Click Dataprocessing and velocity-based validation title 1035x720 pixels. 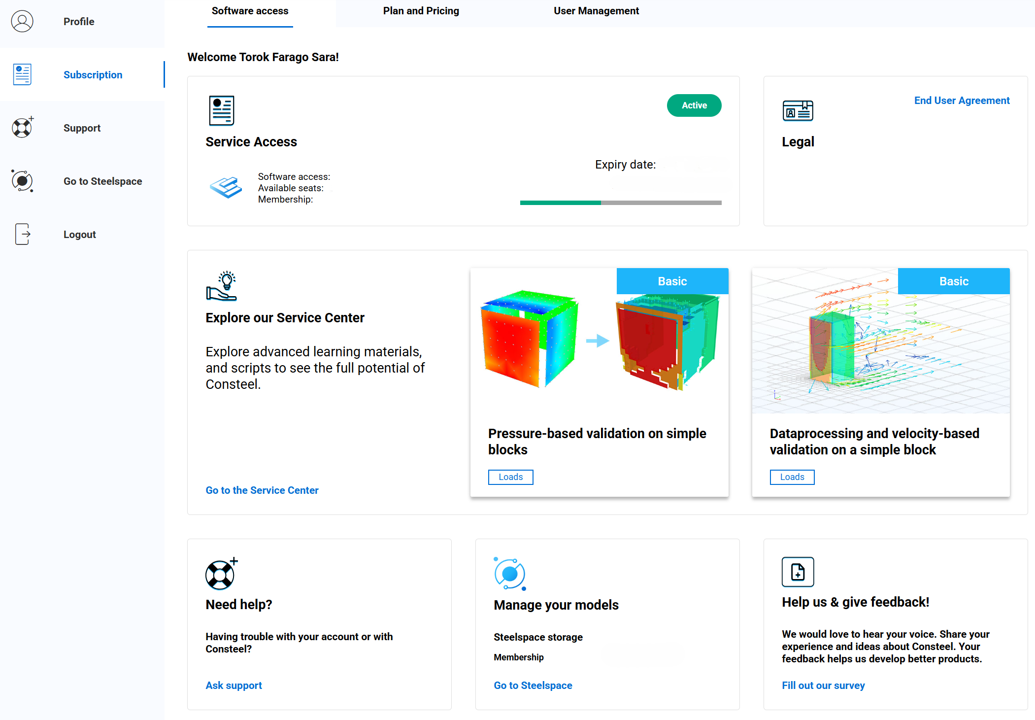pyautogui.click(x=874, y=442)
